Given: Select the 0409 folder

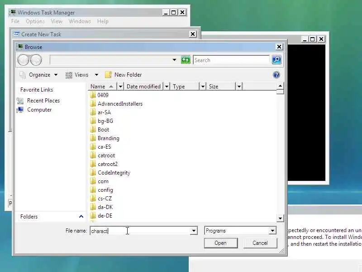Looking at the screenshot, I should tap(99, 95).
